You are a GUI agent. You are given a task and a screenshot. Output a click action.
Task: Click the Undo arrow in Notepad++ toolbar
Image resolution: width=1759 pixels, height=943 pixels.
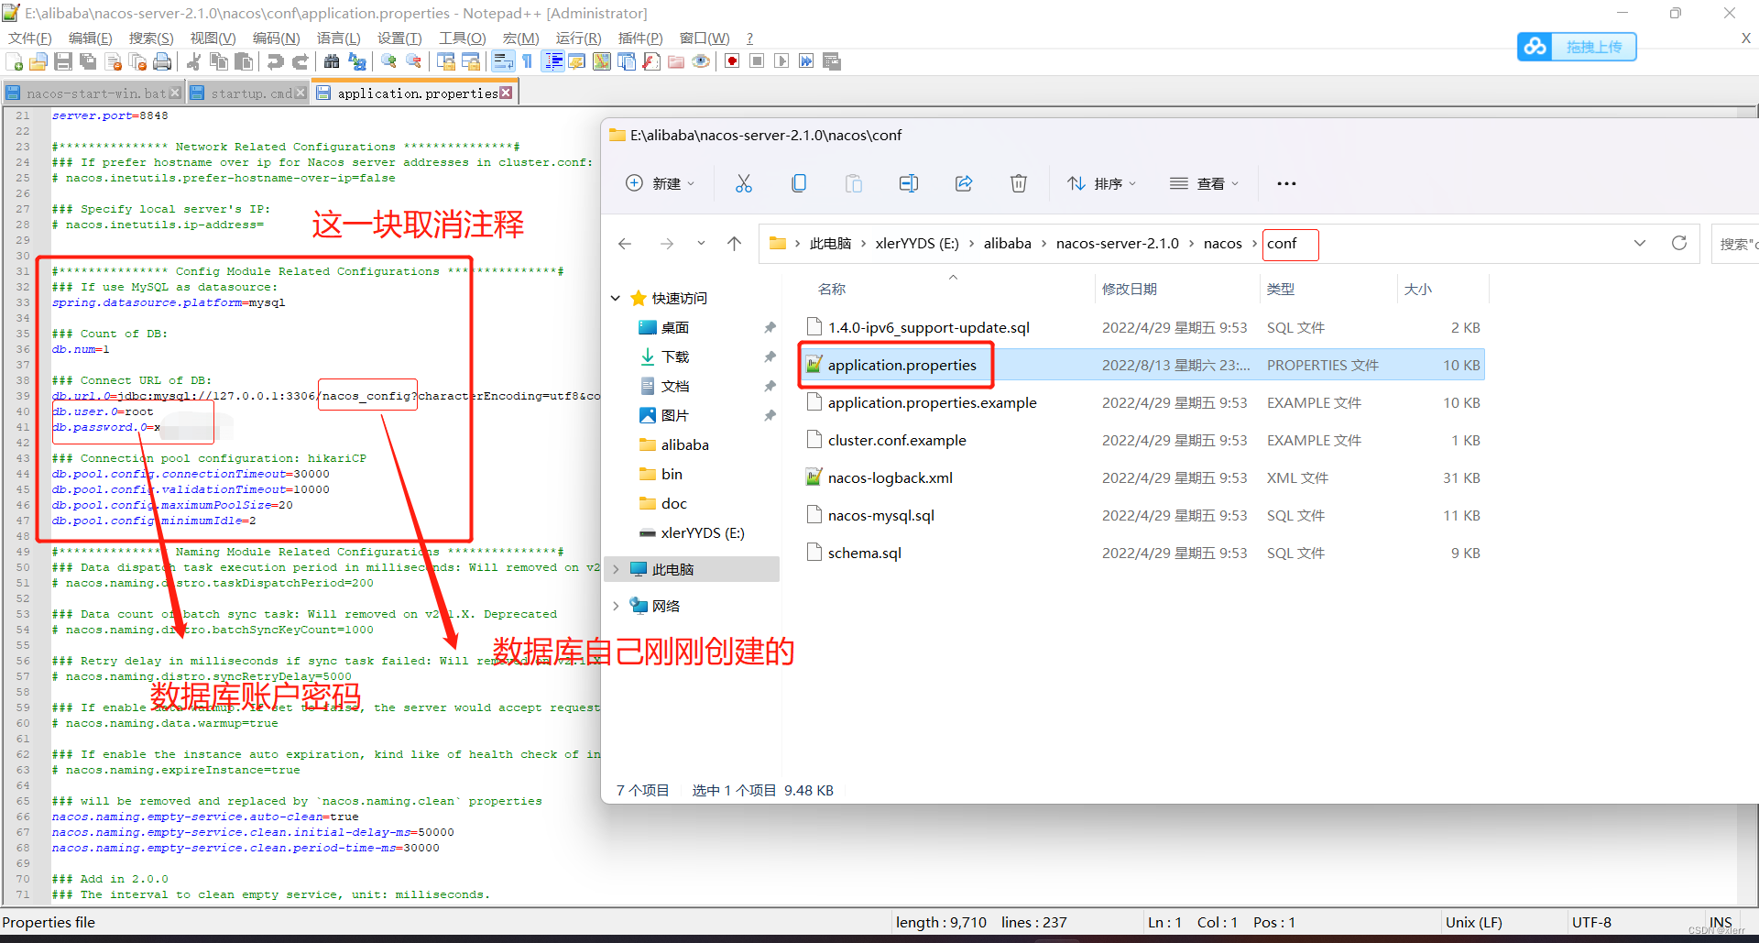[275, 61]
